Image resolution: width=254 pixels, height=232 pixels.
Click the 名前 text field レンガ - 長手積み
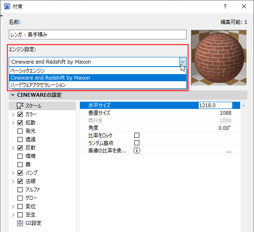[97, 34]
